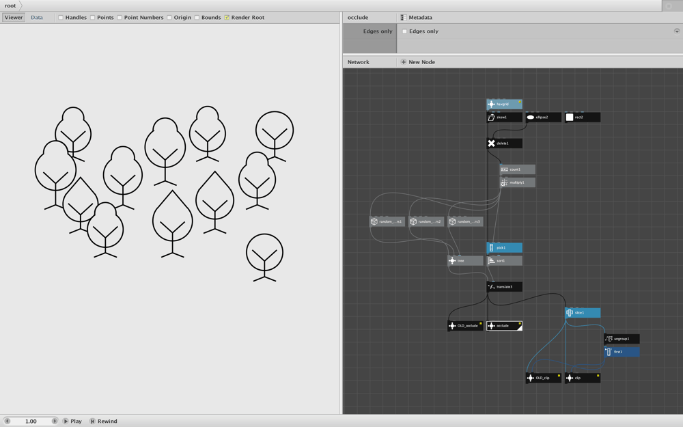Select the tree node

(x=465, y=260)
